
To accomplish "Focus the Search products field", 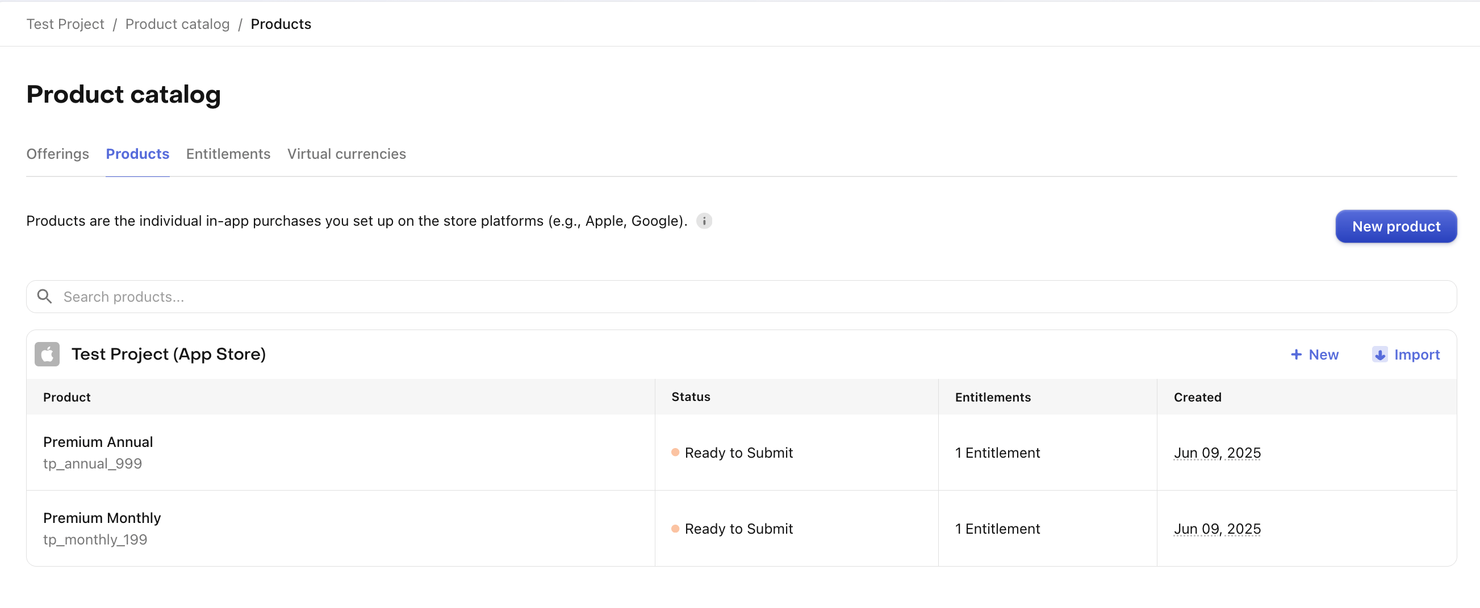I will [741, 297].
